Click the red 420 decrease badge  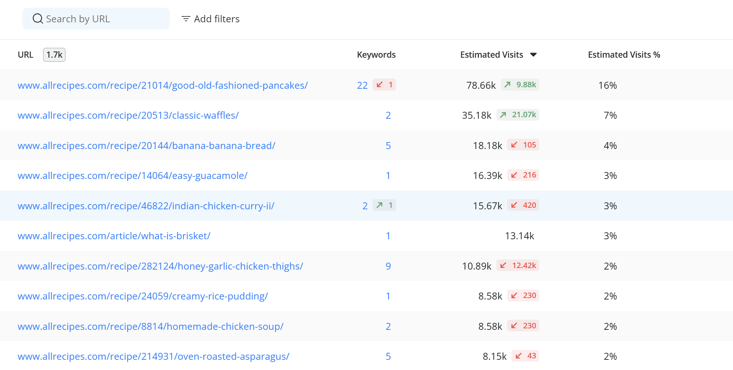coord(523,205)
